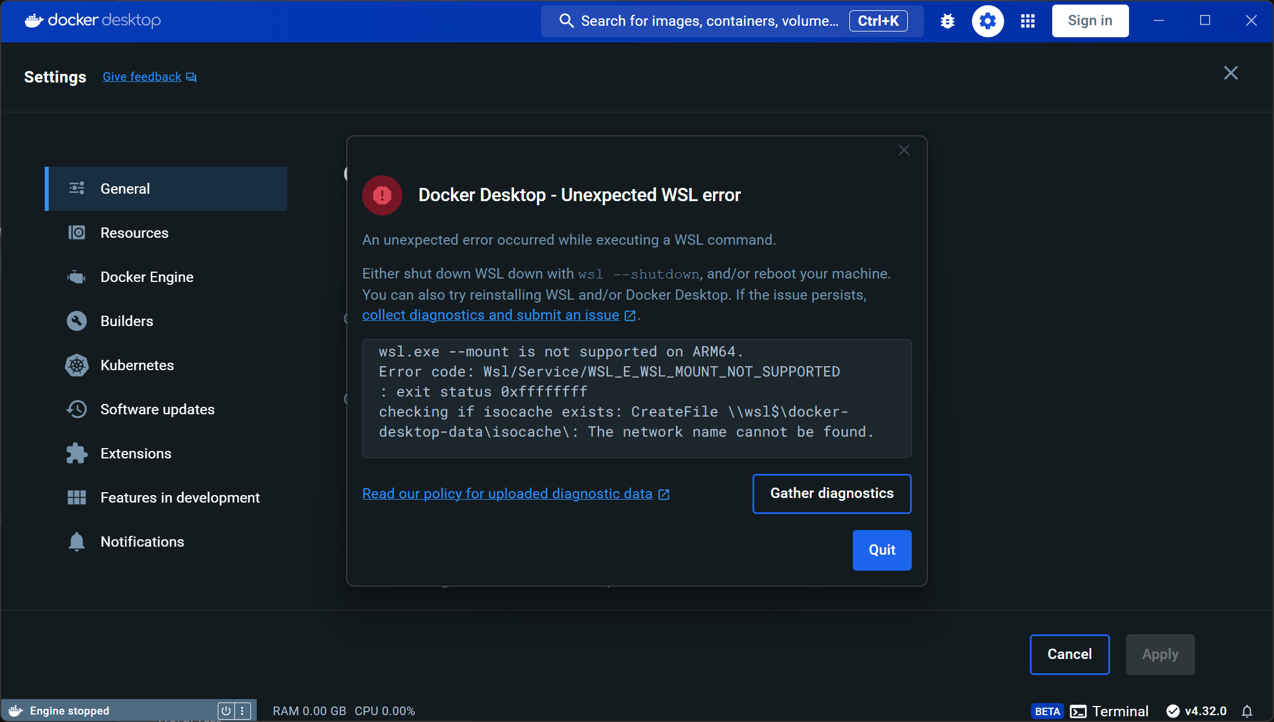Open Features in development section

pos(180,498)
